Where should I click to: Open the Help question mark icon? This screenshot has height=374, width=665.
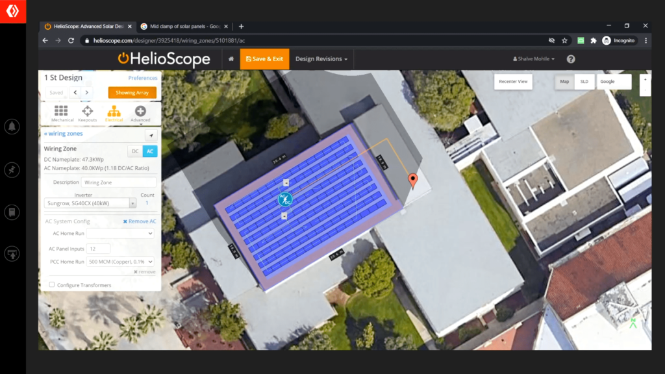point(570,58)
